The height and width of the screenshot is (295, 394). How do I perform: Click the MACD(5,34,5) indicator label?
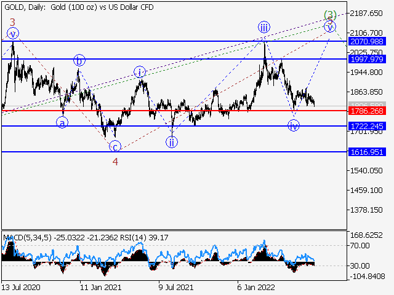pyautogui.click(x=27, y=238)
